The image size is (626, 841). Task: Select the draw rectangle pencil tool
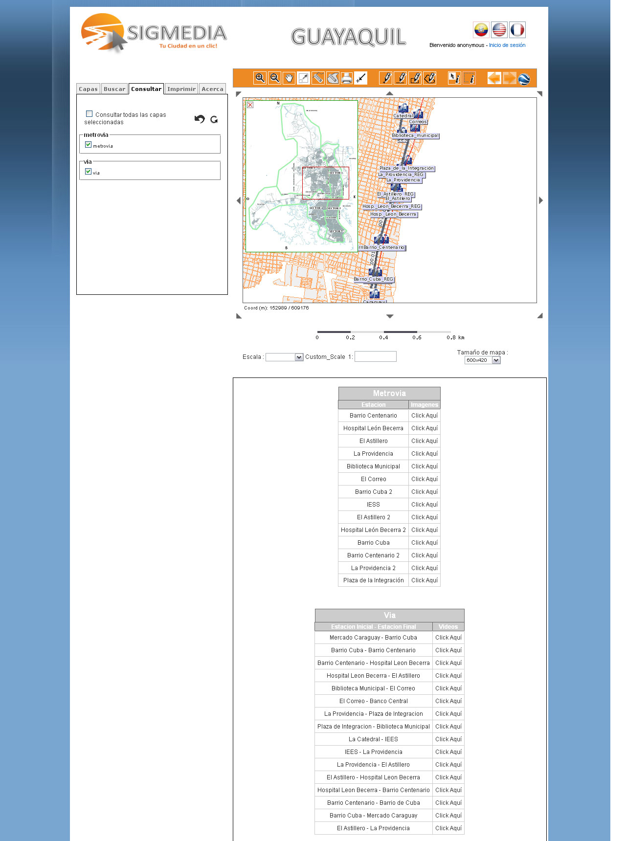click(415, 78)
